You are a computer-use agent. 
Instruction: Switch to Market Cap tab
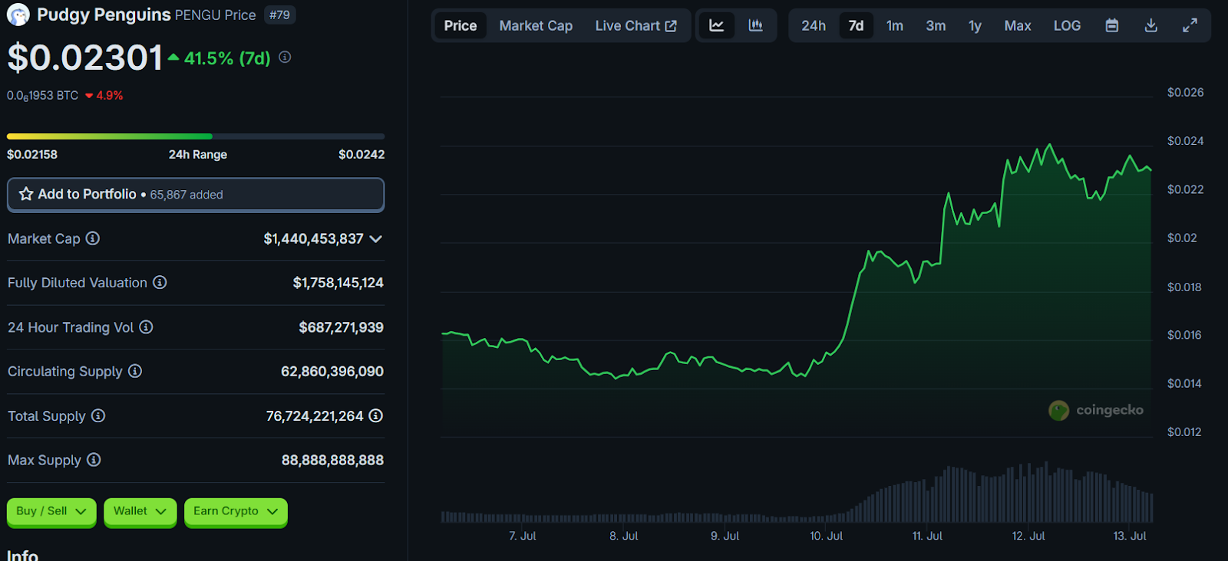(x=536, y=25)
